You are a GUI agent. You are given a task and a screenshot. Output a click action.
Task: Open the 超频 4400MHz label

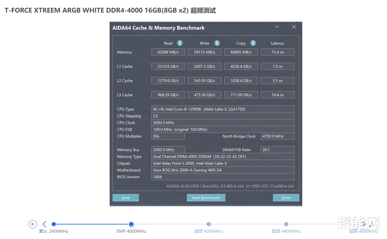286,231
